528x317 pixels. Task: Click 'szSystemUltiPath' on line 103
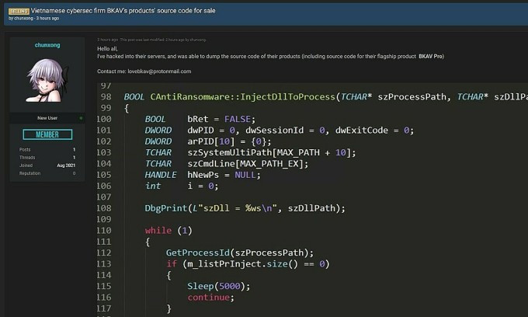pos(229,152)
